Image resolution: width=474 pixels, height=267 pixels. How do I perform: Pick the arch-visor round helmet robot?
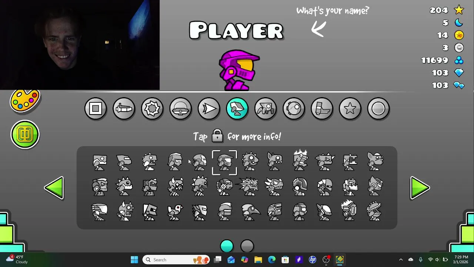click(300, 187)
